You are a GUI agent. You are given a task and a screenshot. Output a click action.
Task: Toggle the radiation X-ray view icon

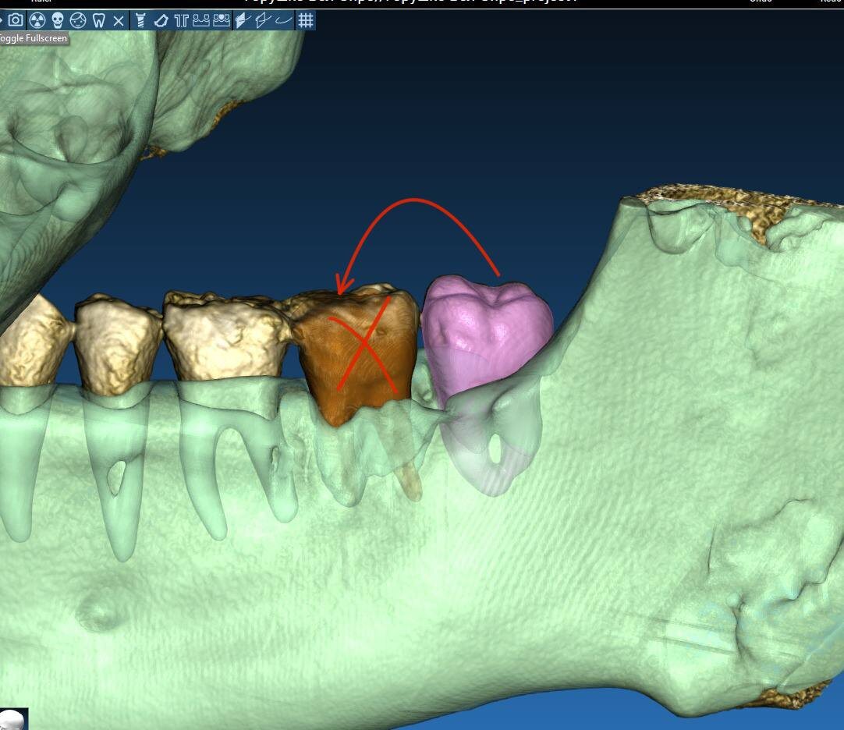[x=37, y=20]
